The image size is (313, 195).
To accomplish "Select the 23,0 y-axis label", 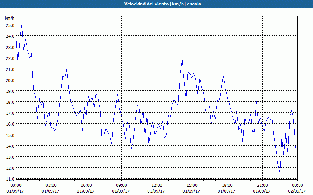I will pos(10,47).
